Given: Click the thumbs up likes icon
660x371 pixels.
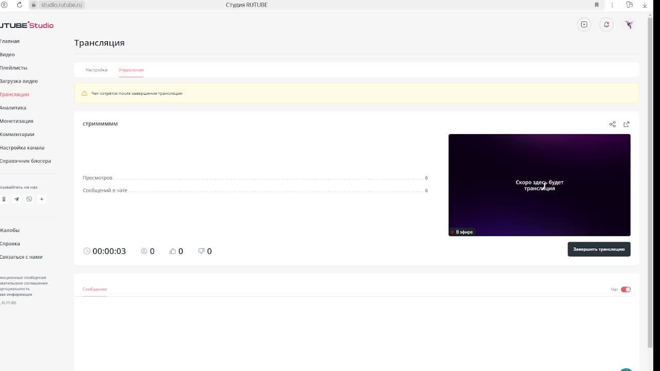Looking at the screenshot, I should point(173,251).
